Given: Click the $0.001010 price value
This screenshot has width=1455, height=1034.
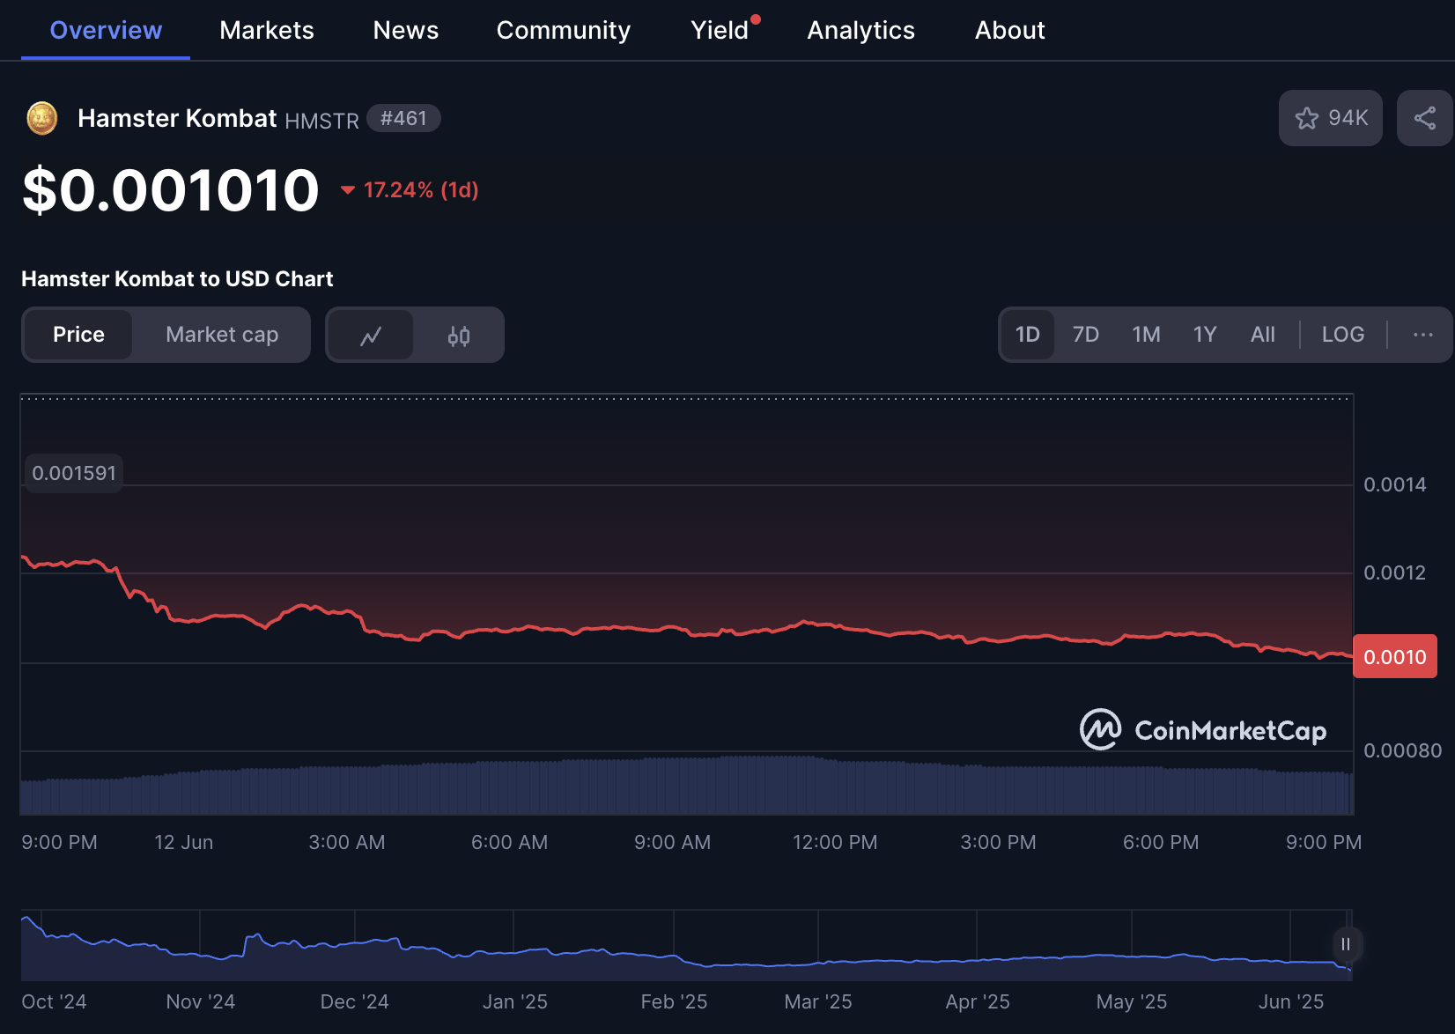Looking at the screenshot, I should [x=171, y=190].
